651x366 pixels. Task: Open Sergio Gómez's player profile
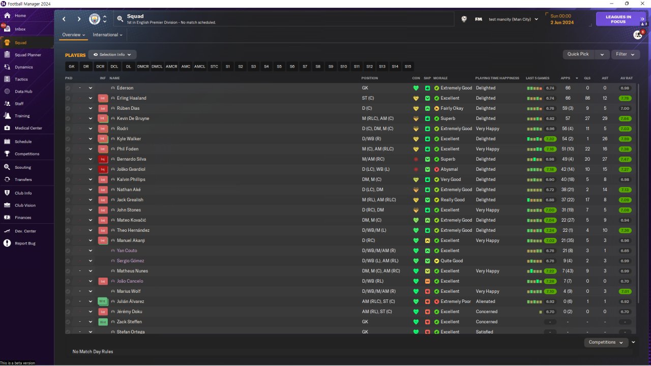click(130, 261)
